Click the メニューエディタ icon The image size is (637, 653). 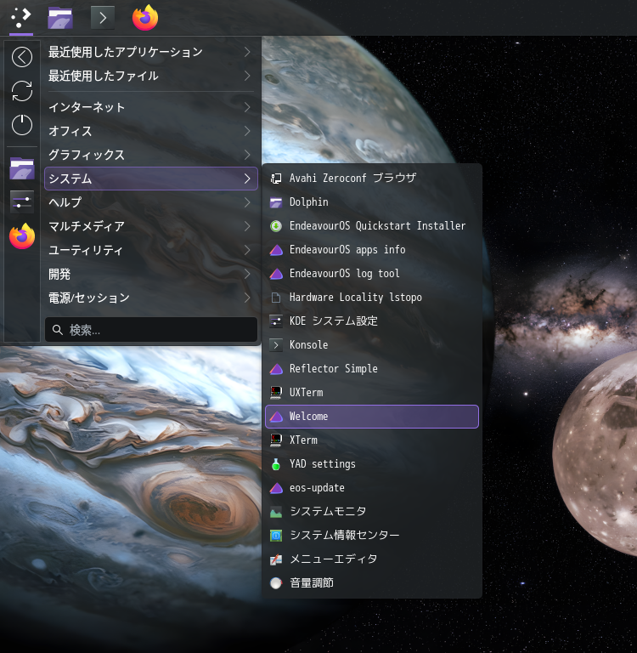pyautogui.click(x=276, y=559)
